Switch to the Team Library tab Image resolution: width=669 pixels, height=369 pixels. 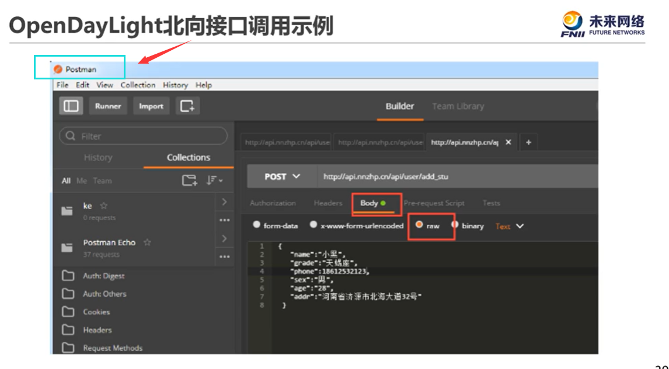pos(458,106)
